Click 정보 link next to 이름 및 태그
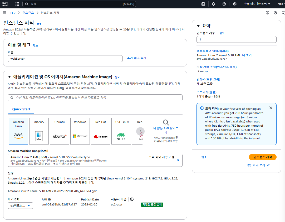 tap(36, 45)
